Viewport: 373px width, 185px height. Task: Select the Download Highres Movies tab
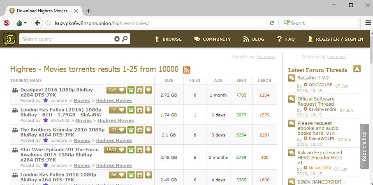[x=44, y=11]
